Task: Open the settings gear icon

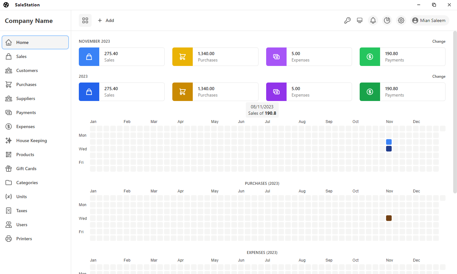Action: pos(401,20)
